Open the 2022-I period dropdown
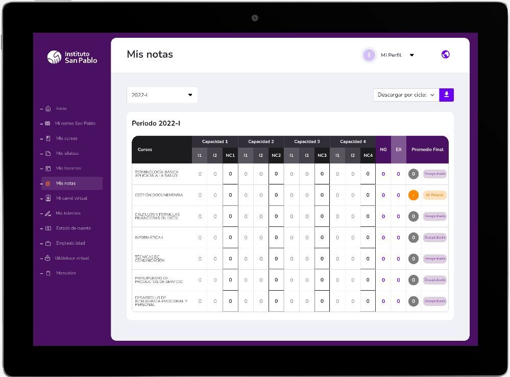 (x=162, y=95)
